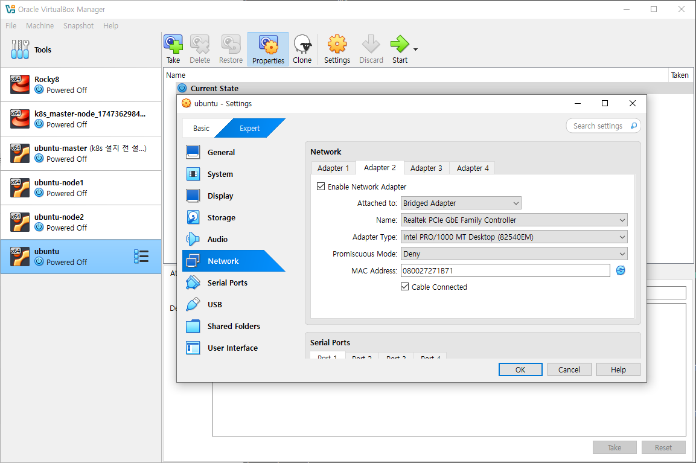This screenshot has height=463, width=696.
Task: Select the Current State snapshot row
Action: tap(427, 88)
